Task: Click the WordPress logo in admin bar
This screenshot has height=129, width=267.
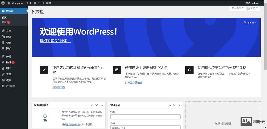Action: [x=3, y=3]
